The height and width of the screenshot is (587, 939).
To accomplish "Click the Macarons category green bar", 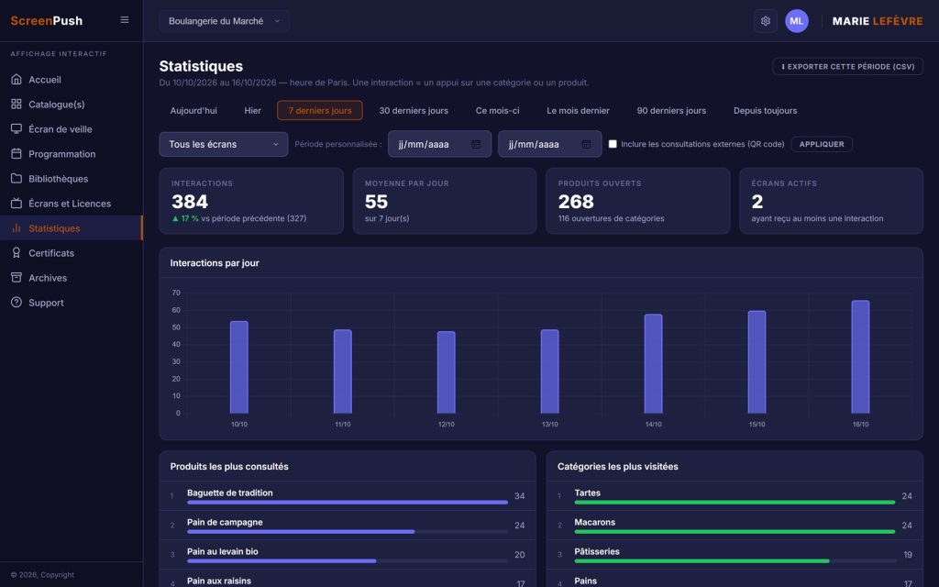I will coord(735,532).
